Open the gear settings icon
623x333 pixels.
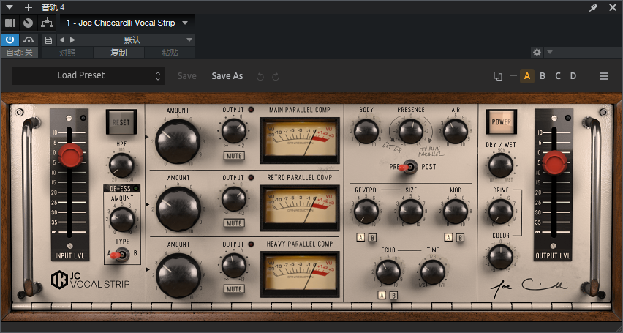pyautogui.click(x=537, y=52)
